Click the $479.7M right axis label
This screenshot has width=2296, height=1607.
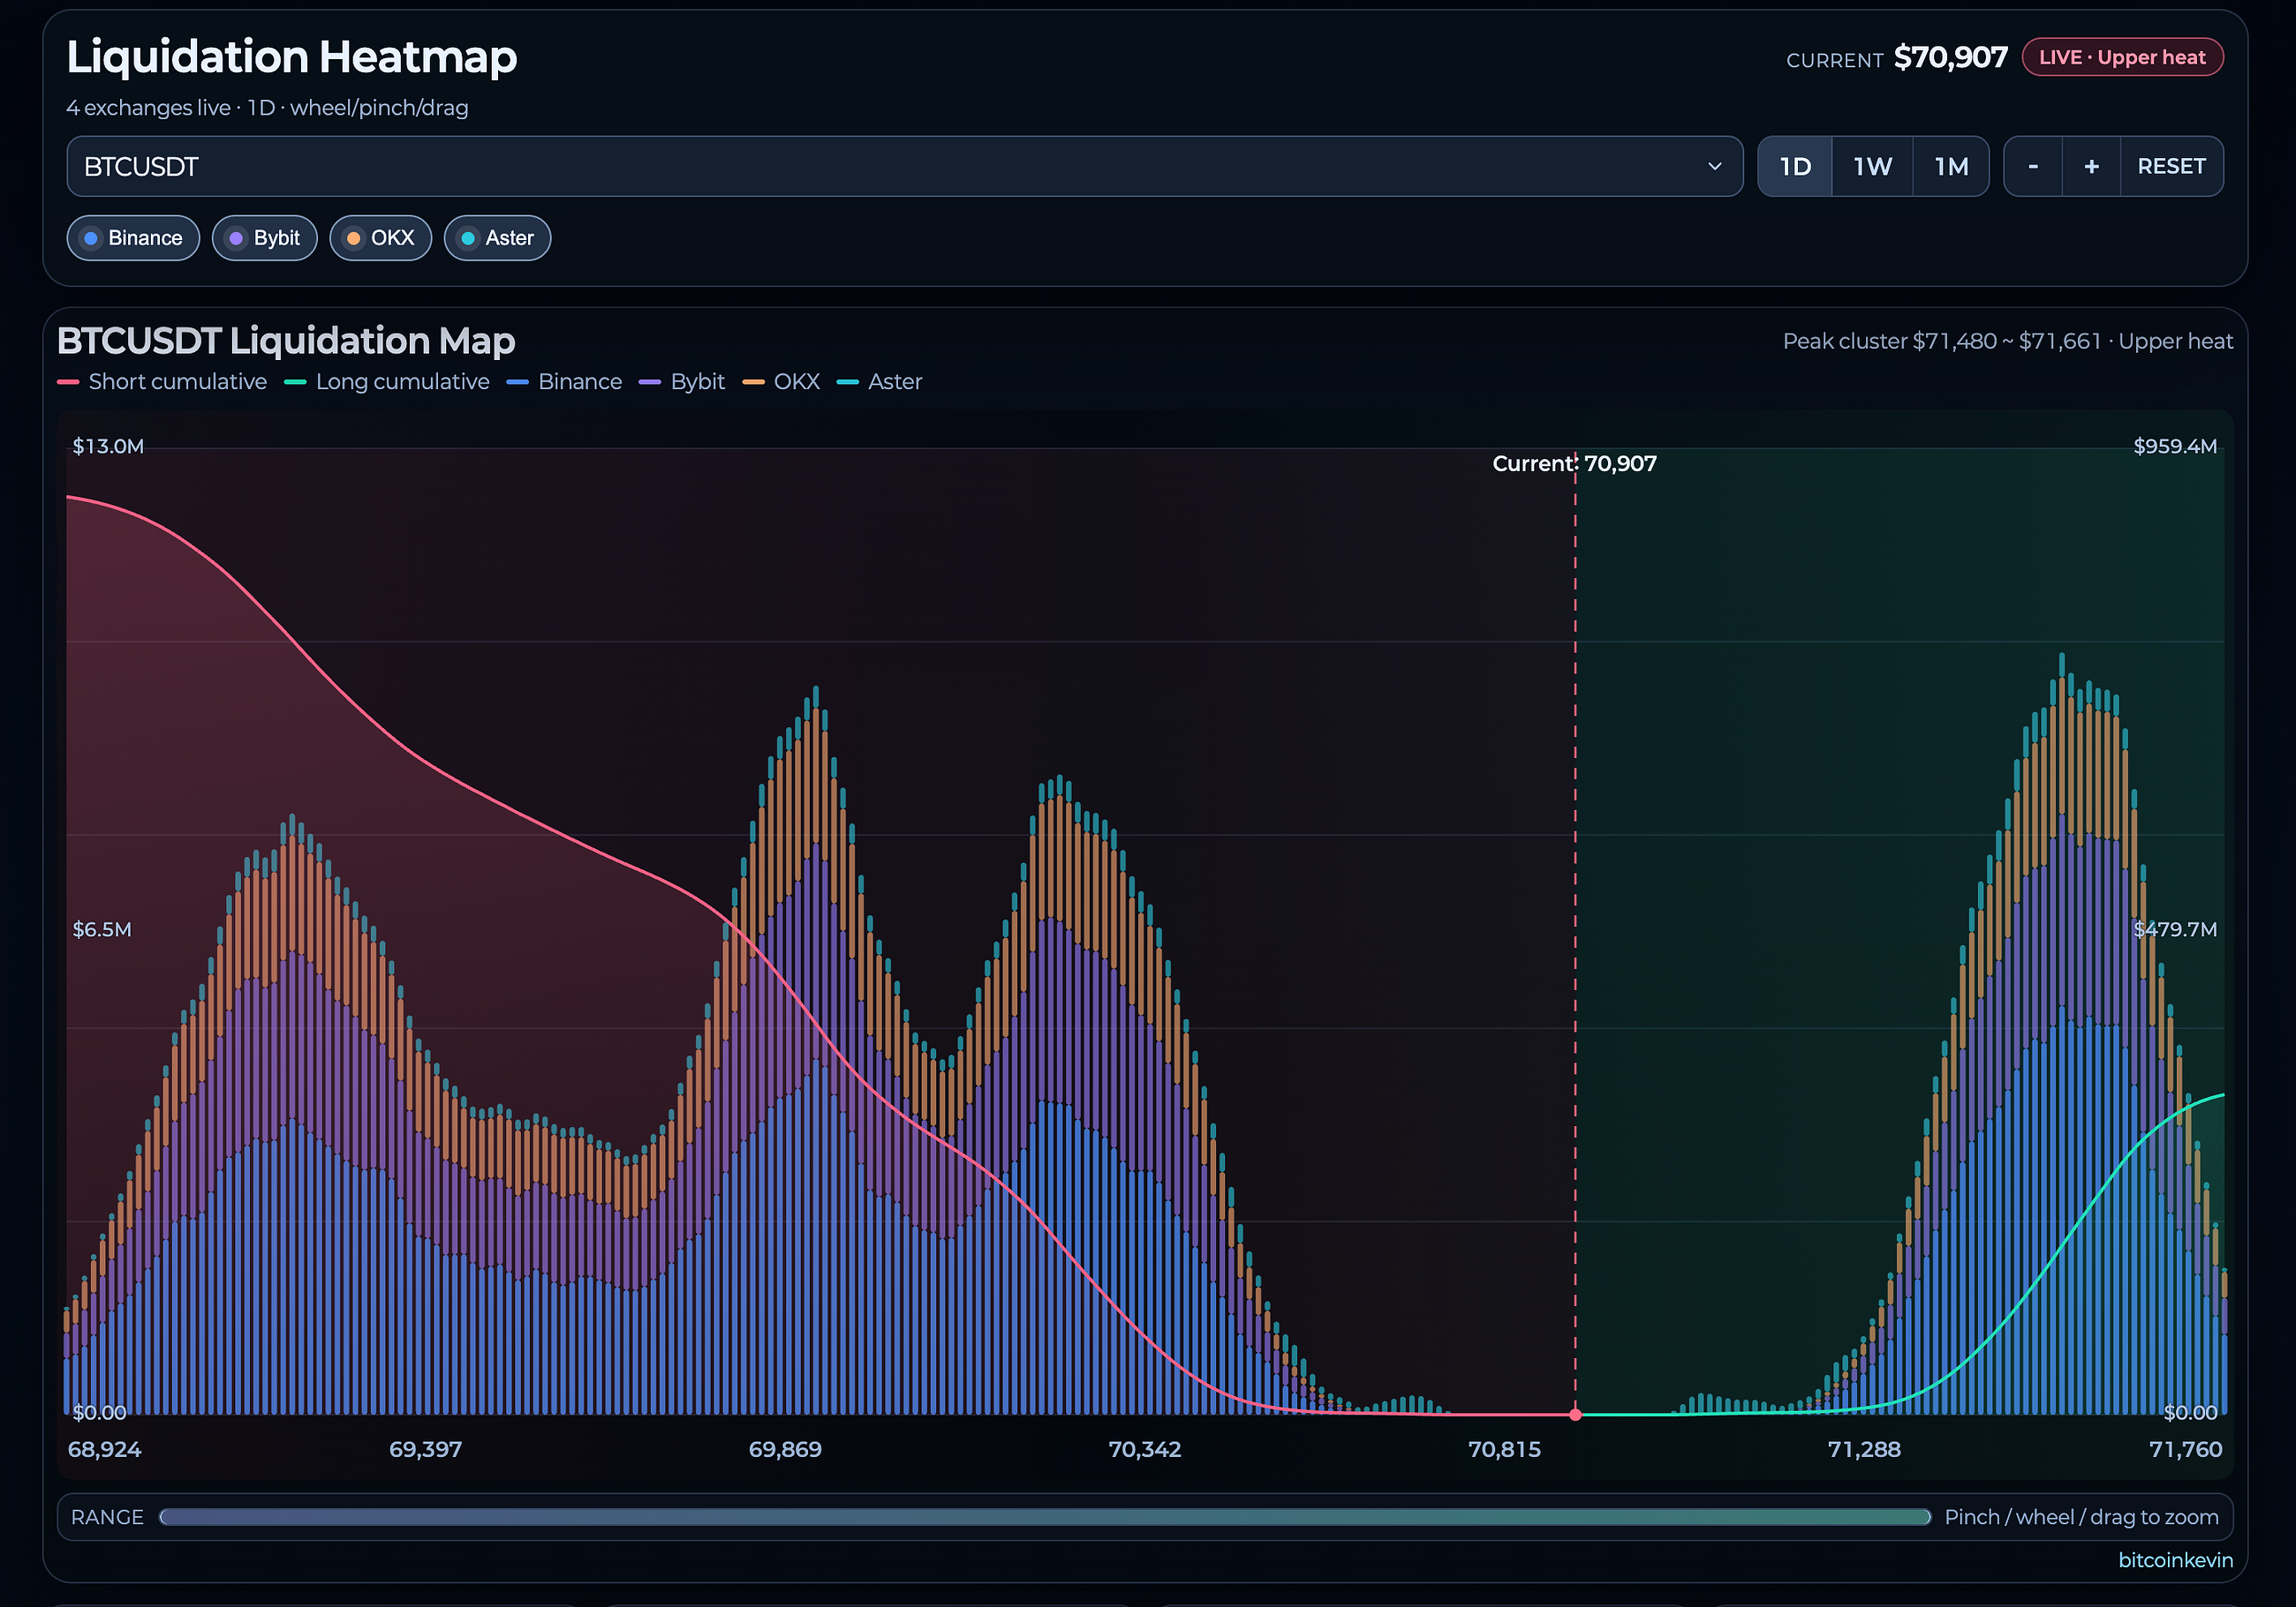[2175, 929]
